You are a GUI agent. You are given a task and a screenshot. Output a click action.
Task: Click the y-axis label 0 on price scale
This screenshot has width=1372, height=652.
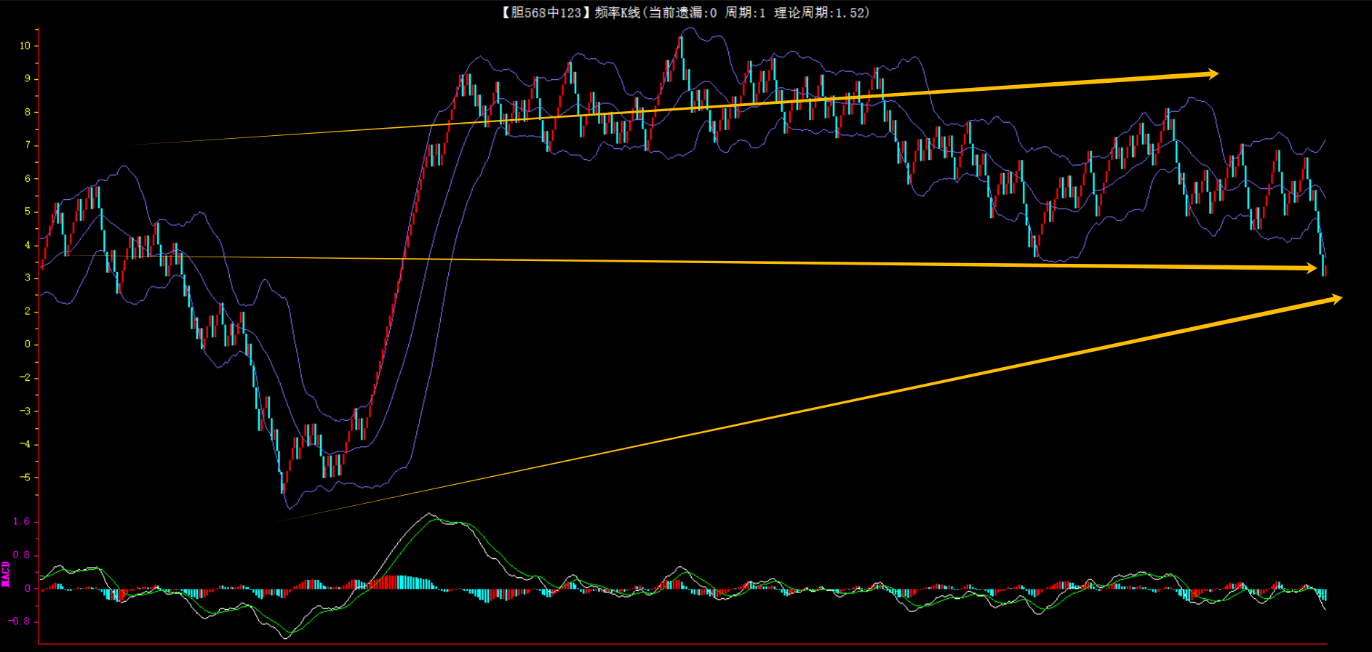click(x=28, y=344)
